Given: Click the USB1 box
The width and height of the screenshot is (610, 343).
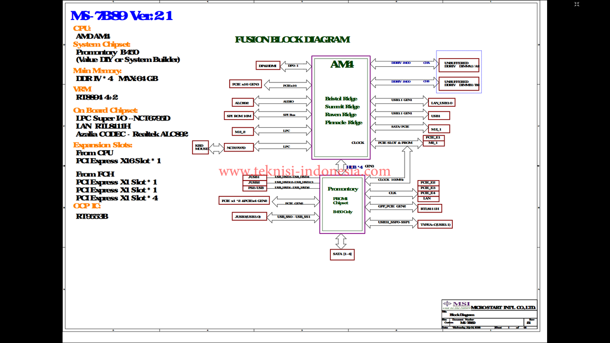Looking at the screenshot, I should (439, 116).
